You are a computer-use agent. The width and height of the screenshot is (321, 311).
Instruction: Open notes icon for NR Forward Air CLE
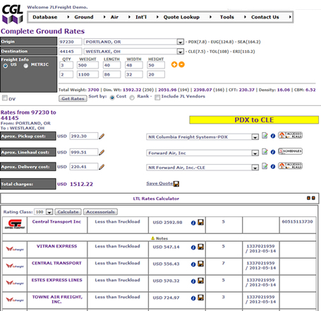click(x=265, y=166)
